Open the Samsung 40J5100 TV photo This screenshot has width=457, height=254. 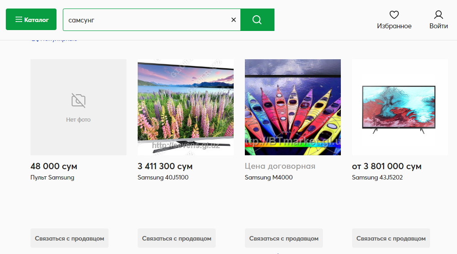click(x=186, y=107)
